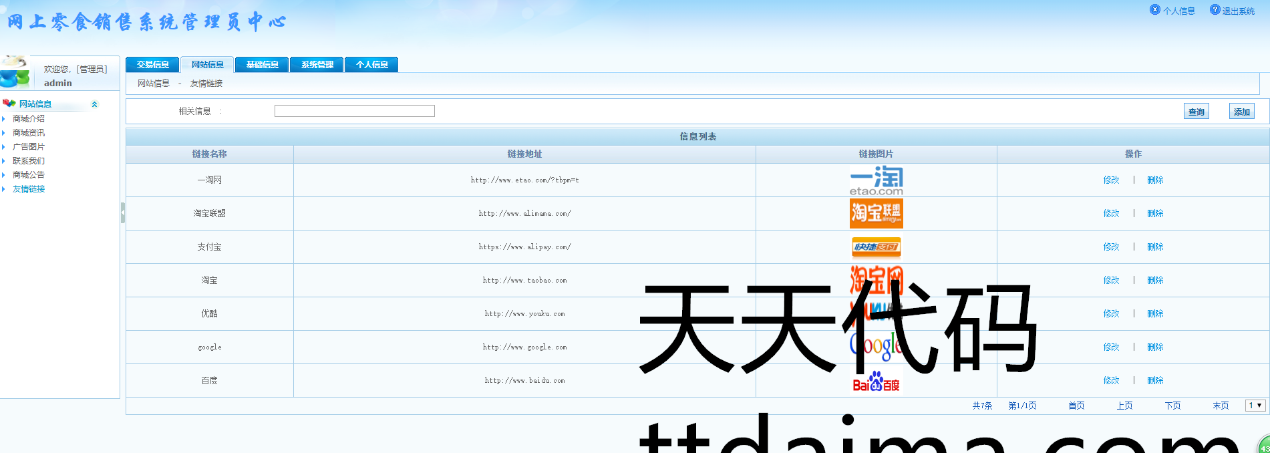Click 修改 for the 一淘网 row

click(1111, 180)
